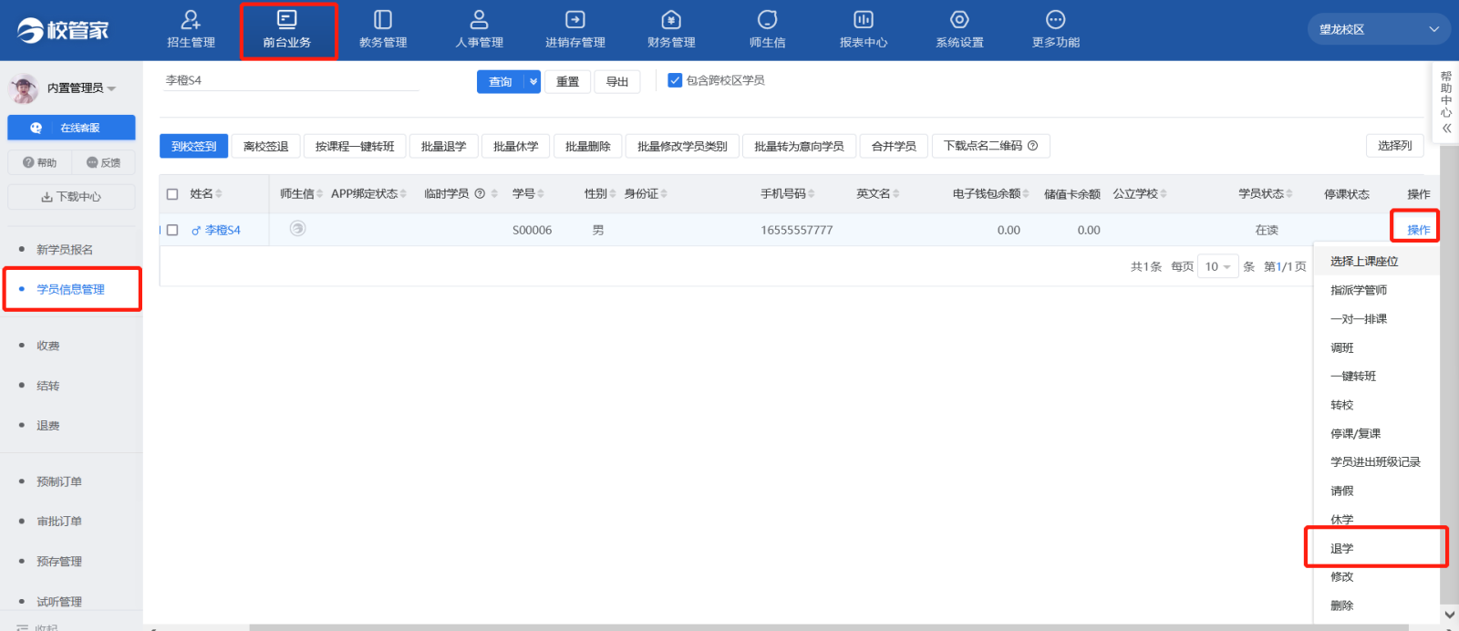
Task: Open 进销存管理 module
Action: (x=575, y=29)
